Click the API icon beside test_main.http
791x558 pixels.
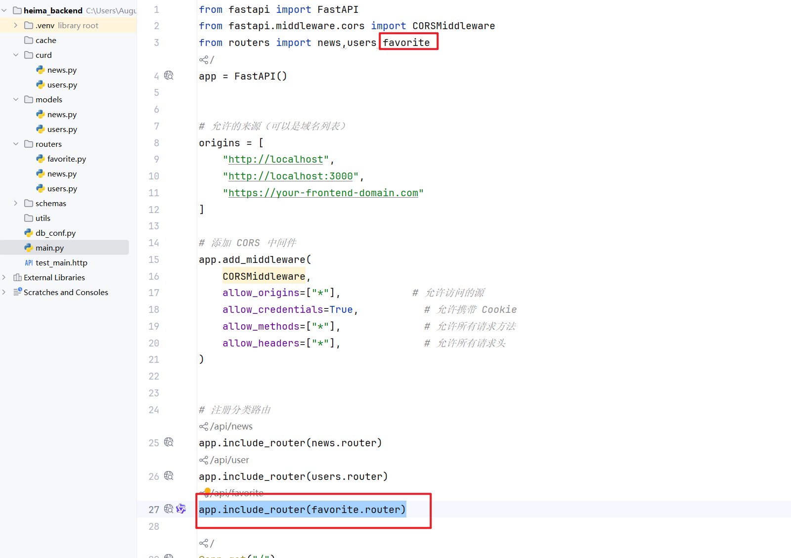pyautogui.click(x=29, y=263)
